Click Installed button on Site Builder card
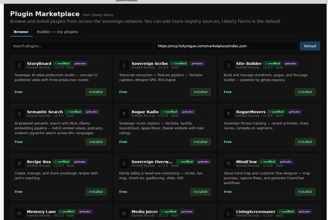 click(305, 92)
